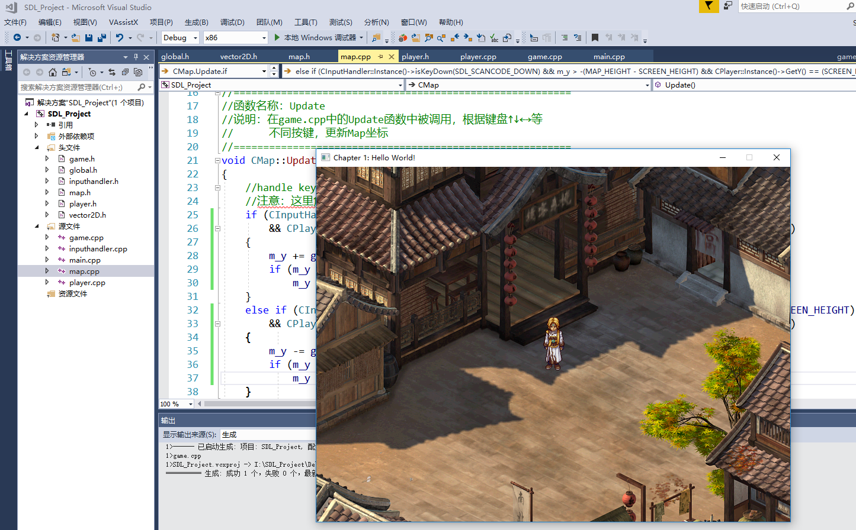Switch to the vector2D.h tab

238,57
